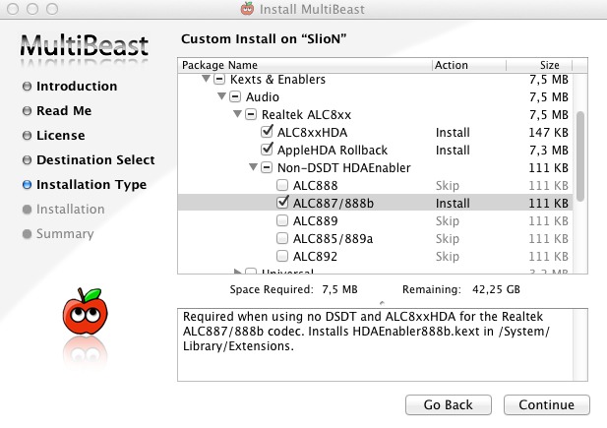This screenshot has height=428, width=607.
Task: Uncheck the AppleHDA Rollback checkbox
Action: pyautogui.click(x=267, y=150)
